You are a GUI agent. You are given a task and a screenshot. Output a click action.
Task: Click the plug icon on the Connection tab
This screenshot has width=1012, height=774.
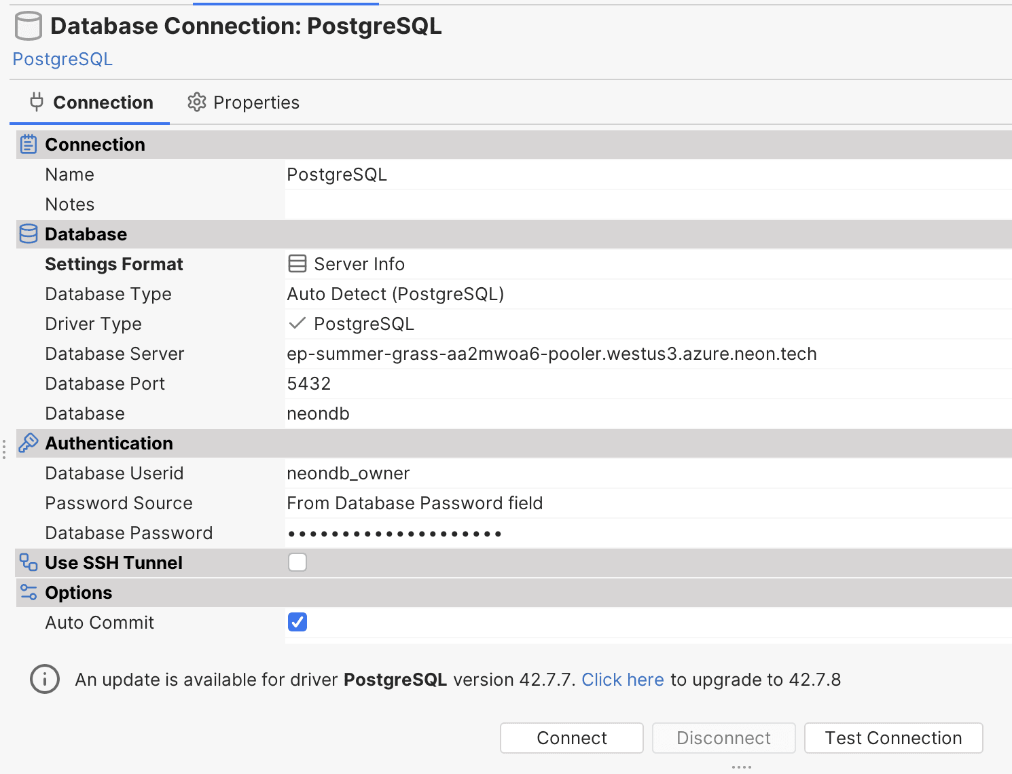point(36,102)
